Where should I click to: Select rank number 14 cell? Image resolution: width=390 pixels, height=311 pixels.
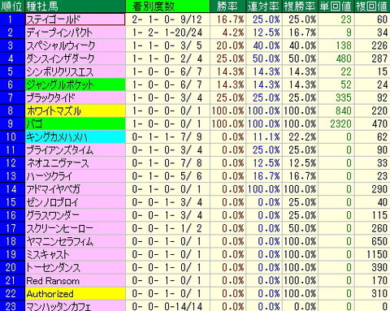tap(12, 189)
